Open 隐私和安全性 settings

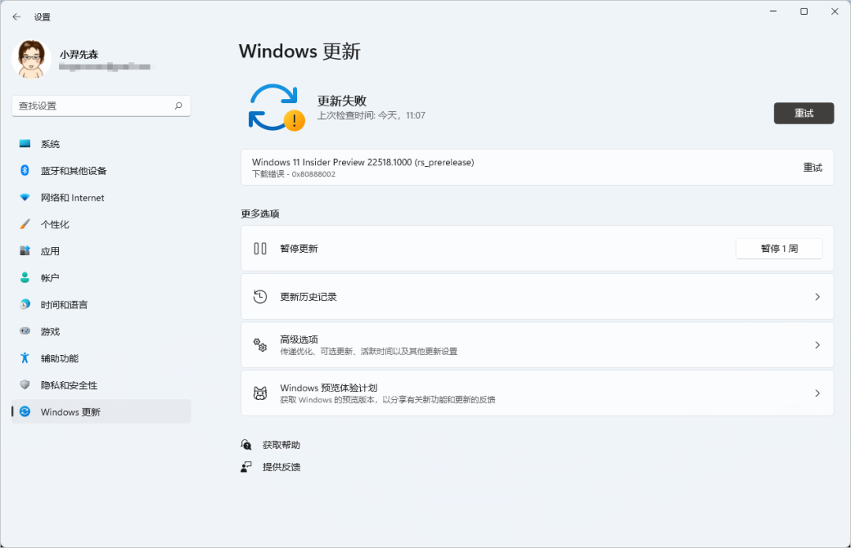pyautogui.click(x=101, y=385)
